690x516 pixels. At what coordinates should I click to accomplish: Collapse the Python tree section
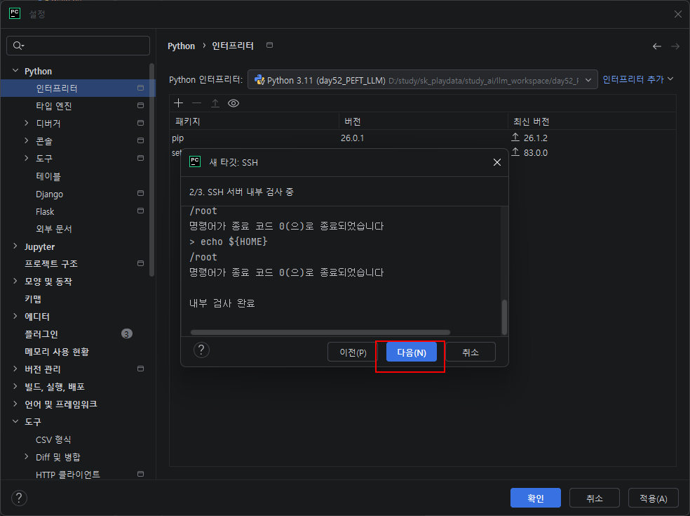[x=15, y=70]
